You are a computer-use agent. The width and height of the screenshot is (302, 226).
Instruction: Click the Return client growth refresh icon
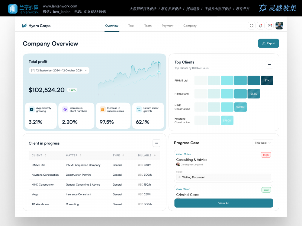tap(139, 109)
